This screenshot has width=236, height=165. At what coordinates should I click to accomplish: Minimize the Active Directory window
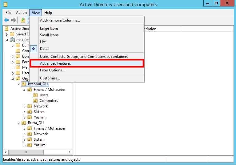point(208,3)
